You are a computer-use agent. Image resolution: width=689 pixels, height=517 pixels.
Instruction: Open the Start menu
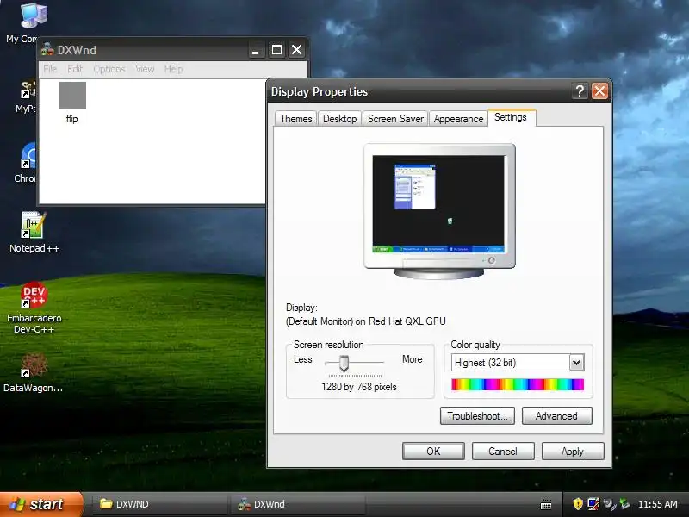[41, 504]
